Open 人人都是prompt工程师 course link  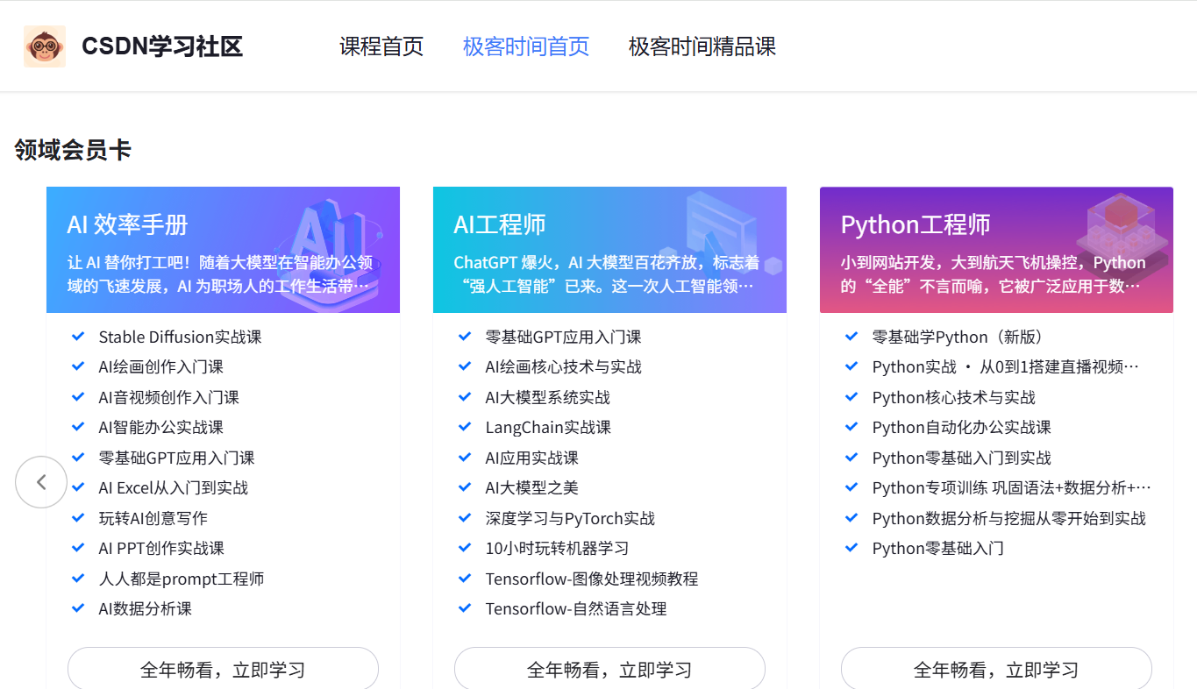pos(182,579)
